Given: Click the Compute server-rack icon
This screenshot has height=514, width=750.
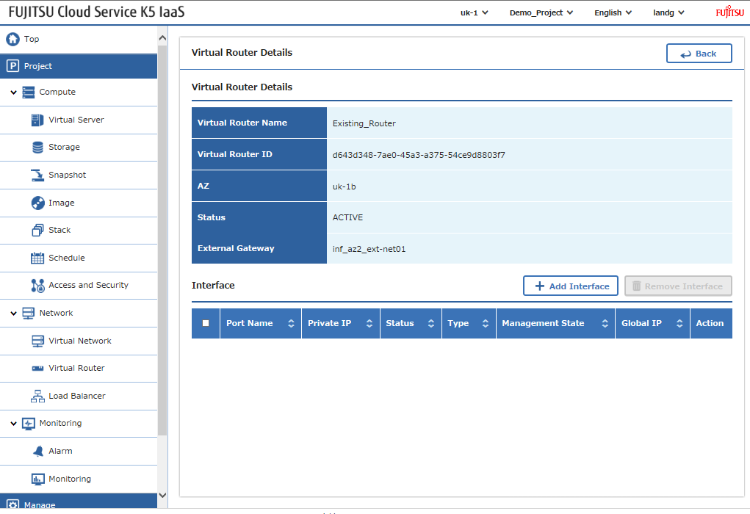Looking at the screenshot, I should 29,93.
